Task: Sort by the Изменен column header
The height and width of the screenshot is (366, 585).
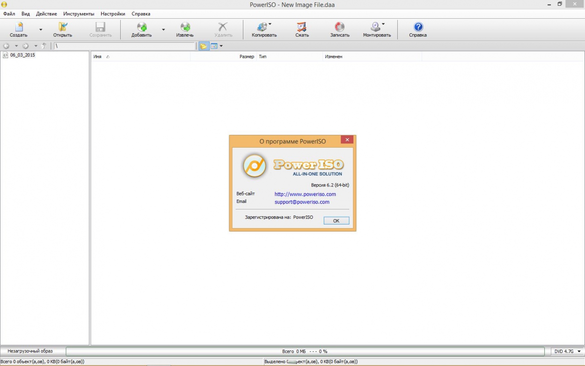Action: tap(373, 57)
